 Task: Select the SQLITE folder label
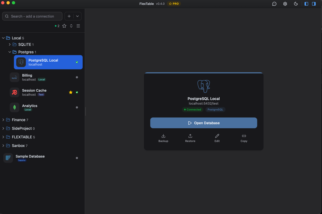[x=25, y=44]
